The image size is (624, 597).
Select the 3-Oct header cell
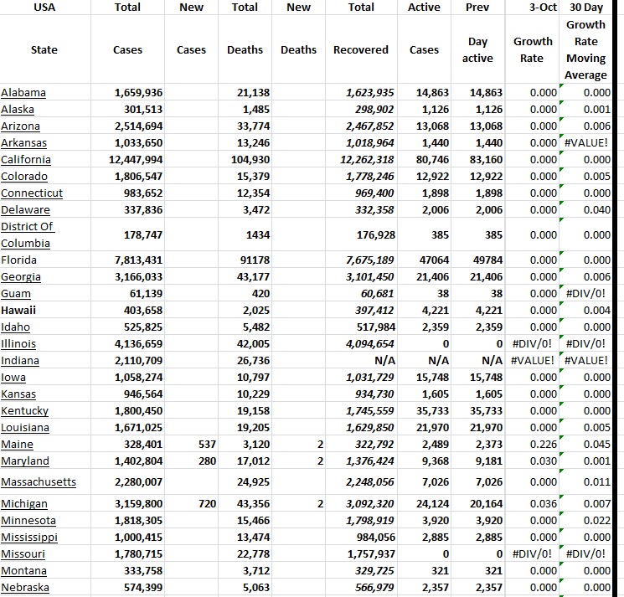532,8
